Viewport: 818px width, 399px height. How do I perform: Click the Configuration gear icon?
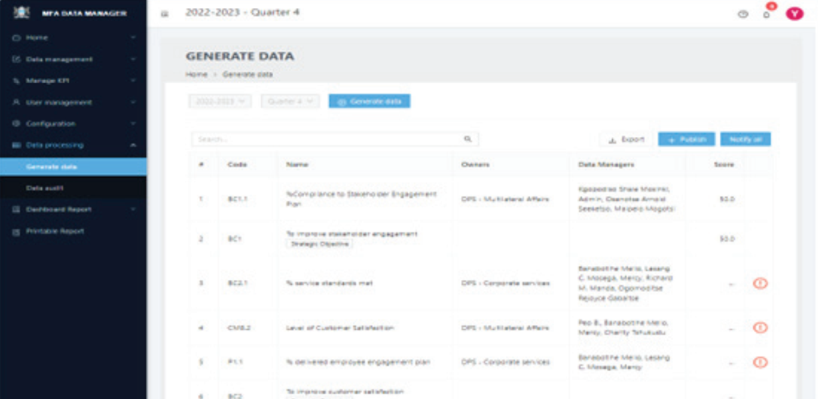click(x=15, y=124)
